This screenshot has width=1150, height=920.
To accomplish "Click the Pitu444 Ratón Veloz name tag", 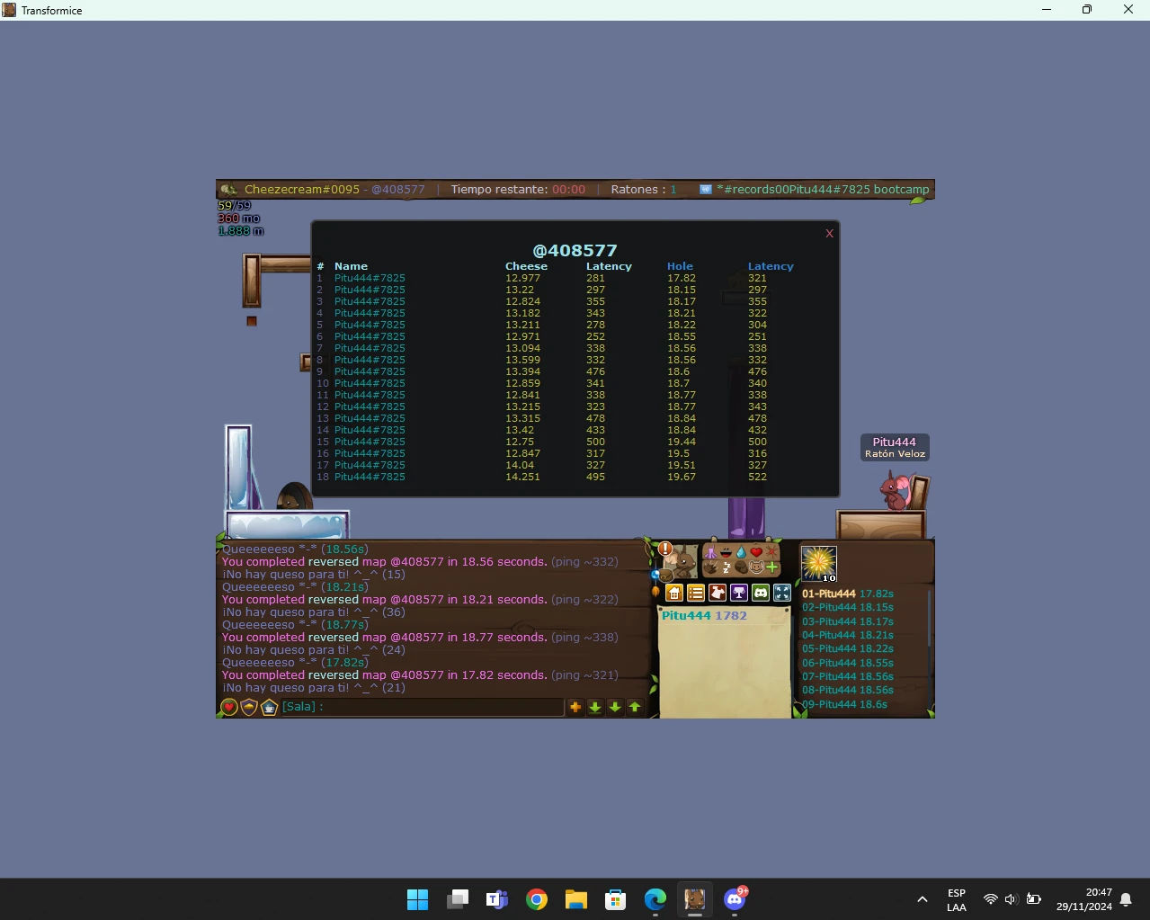I will (895, 447).
